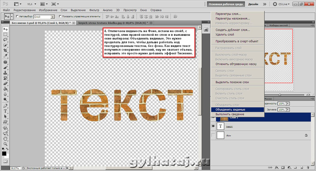The width and height of the screenshot is (316, 171).
Task: Open the Заливка fill slider arrow
Action: 288,109
